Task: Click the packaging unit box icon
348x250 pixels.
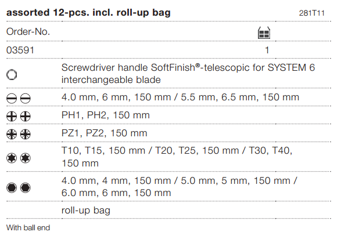Action: tap(264, 33)
